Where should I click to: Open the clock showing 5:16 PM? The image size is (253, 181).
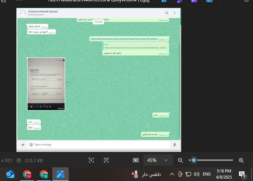224,174
